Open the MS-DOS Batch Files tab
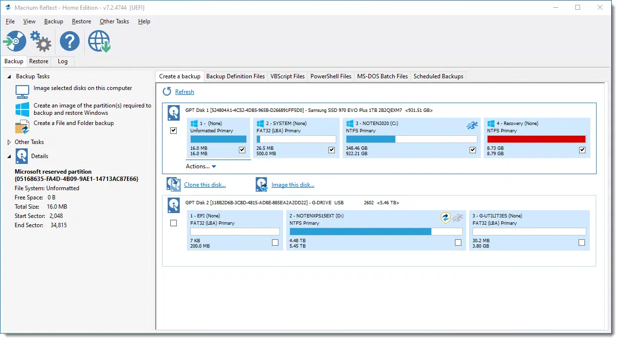 382,76
